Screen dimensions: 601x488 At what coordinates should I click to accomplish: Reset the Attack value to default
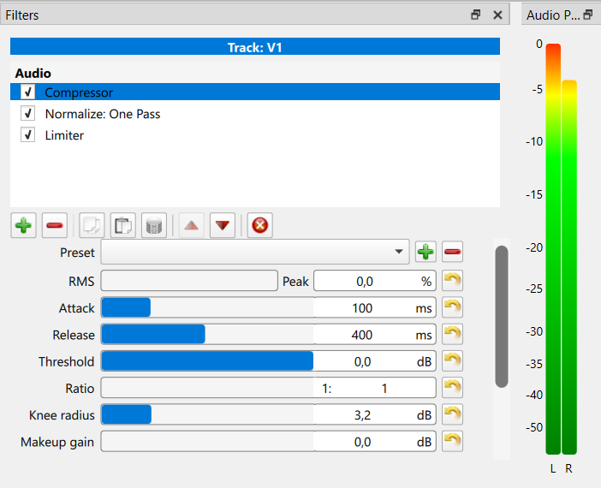[453, 307]
